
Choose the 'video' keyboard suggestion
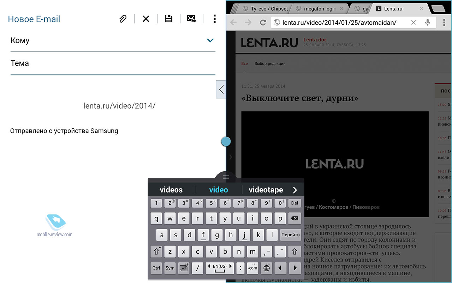219,190
